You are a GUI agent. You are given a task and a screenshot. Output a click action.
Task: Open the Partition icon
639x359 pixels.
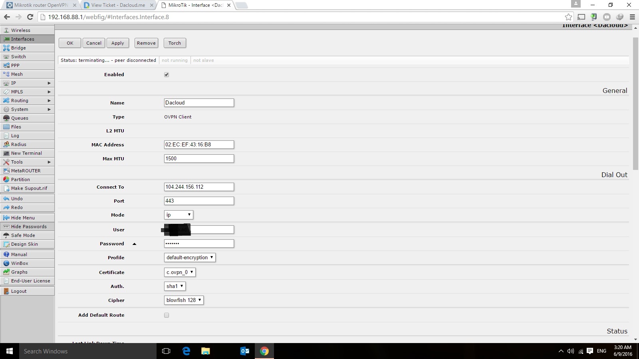coord(6,179)
